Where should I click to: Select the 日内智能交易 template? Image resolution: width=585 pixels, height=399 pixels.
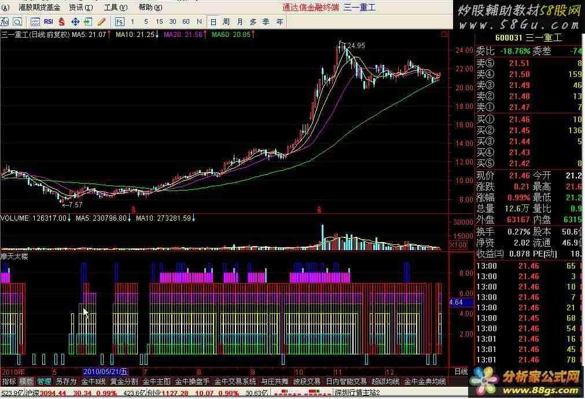click(x=347, y=382)
